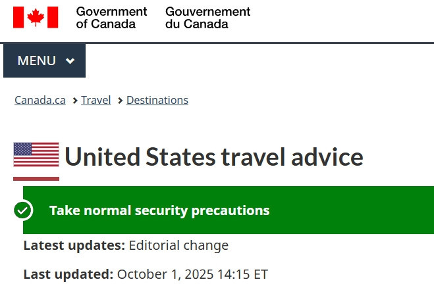Image resolution: width=434 pixels, height=288 pixels.
Task: Navigate to the Destinations breadcrumb link
Action: point(157,101)
